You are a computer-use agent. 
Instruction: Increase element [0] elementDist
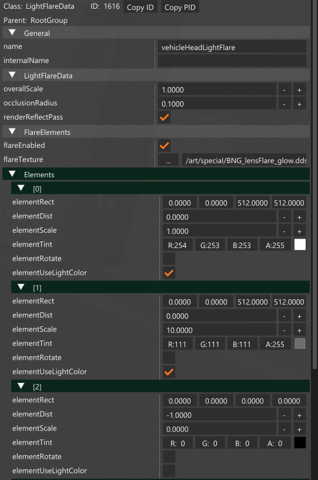tap(299, 217)
